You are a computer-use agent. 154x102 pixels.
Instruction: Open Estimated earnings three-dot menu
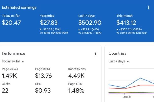click(x=149, y=7)
